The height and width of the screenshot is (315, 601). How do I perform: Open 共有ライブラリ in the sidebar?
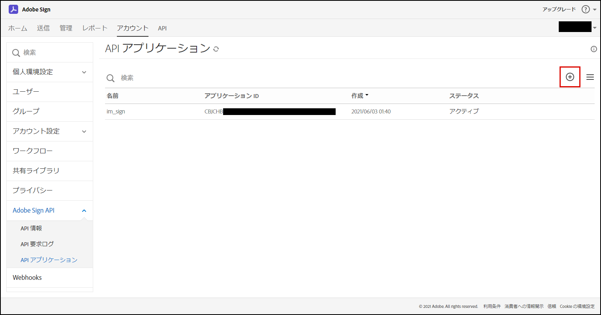(49, 171)
